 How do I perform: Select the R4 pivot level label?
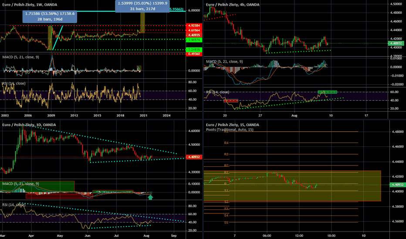coord(226,143)
